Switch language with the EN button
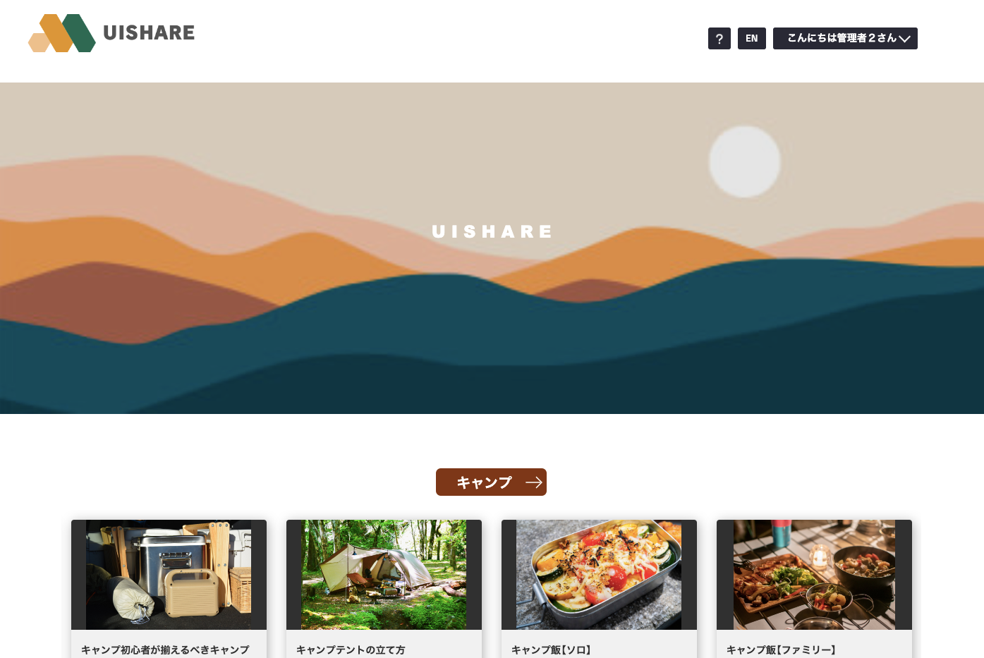 pyautogui.click(x=752, y=39)
